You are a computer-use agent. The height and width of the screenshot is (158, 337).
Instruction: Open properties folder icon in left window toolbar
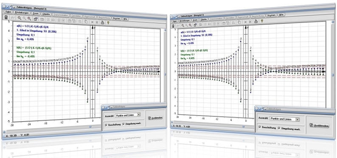36,19
